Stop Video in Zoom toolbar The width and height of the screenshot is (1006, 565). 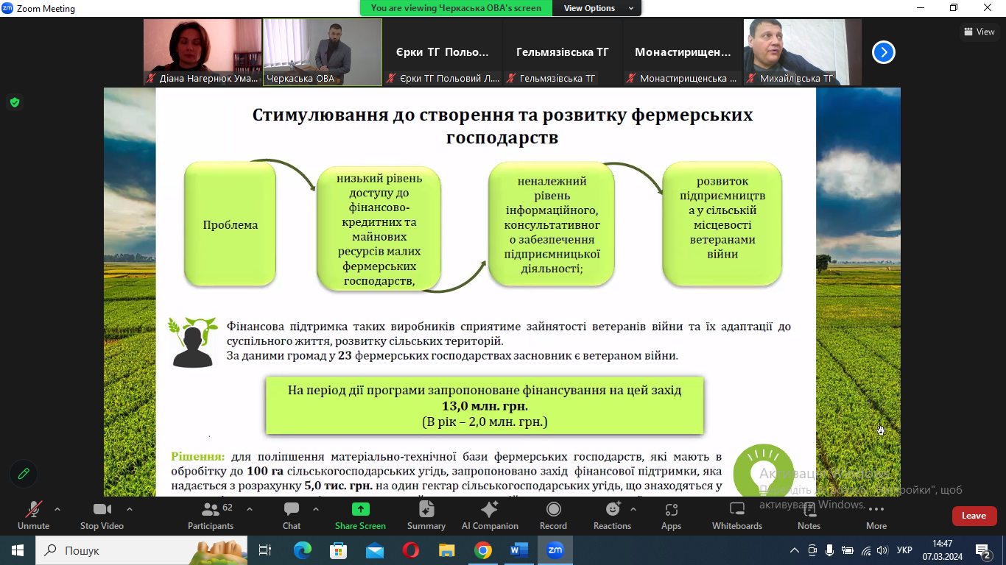[x=102, y=515]
